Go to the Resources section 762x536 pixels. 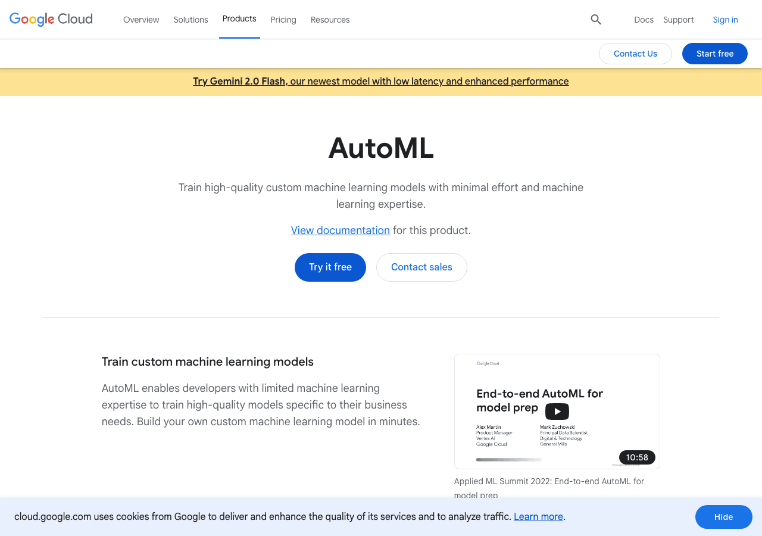[330, 20]
